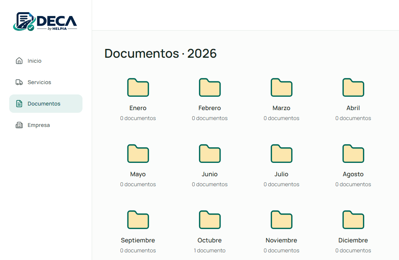
Task: Click the Noviembre folder label
Action: coord(282,240)
